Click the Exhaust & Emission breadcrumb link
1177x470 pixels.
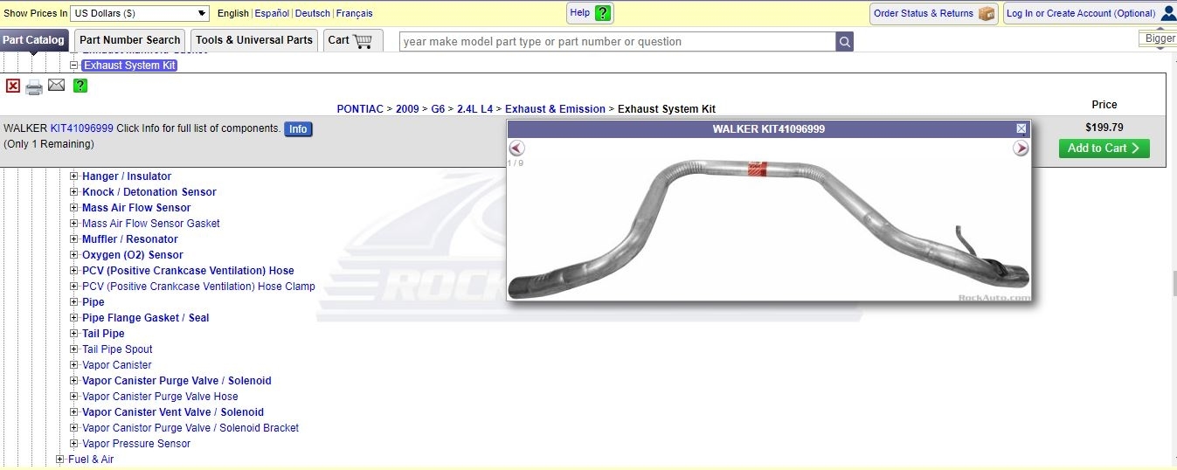[x=555, y=109]
